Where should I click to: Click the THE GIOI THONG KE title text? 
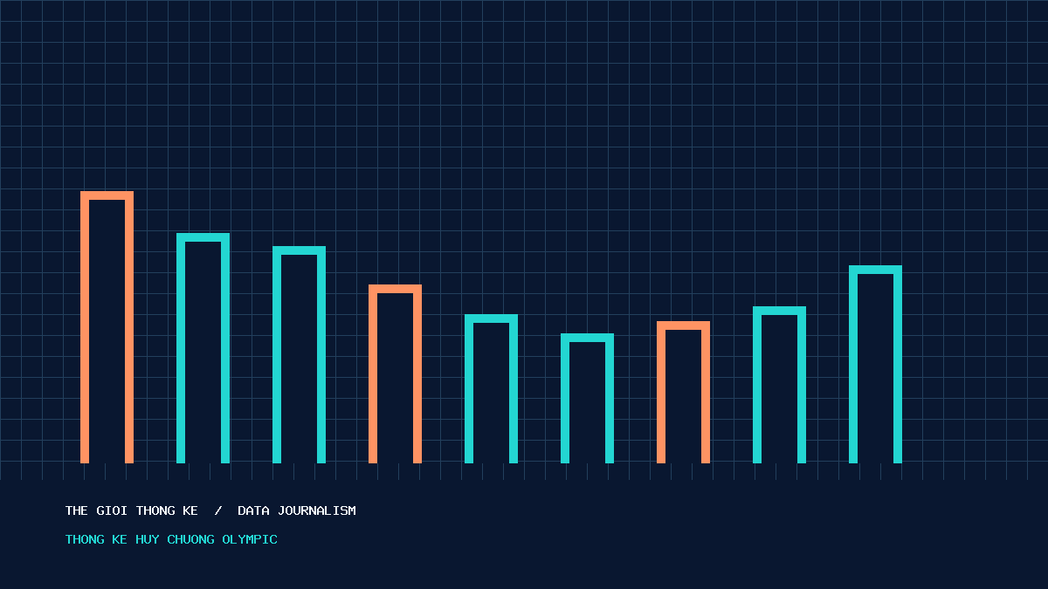coord(132,510)
